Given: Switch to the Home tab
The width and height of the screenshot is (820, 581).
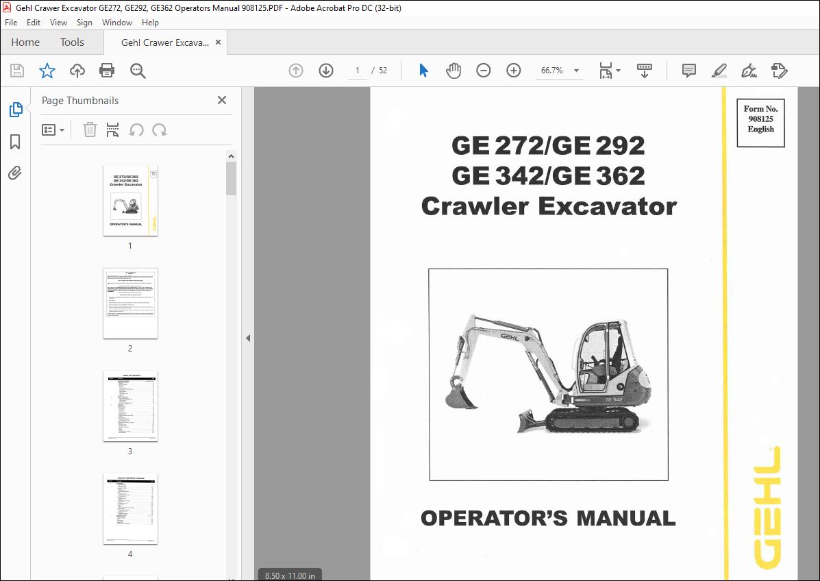Looking at the screenshot, I should coord(25,42).
